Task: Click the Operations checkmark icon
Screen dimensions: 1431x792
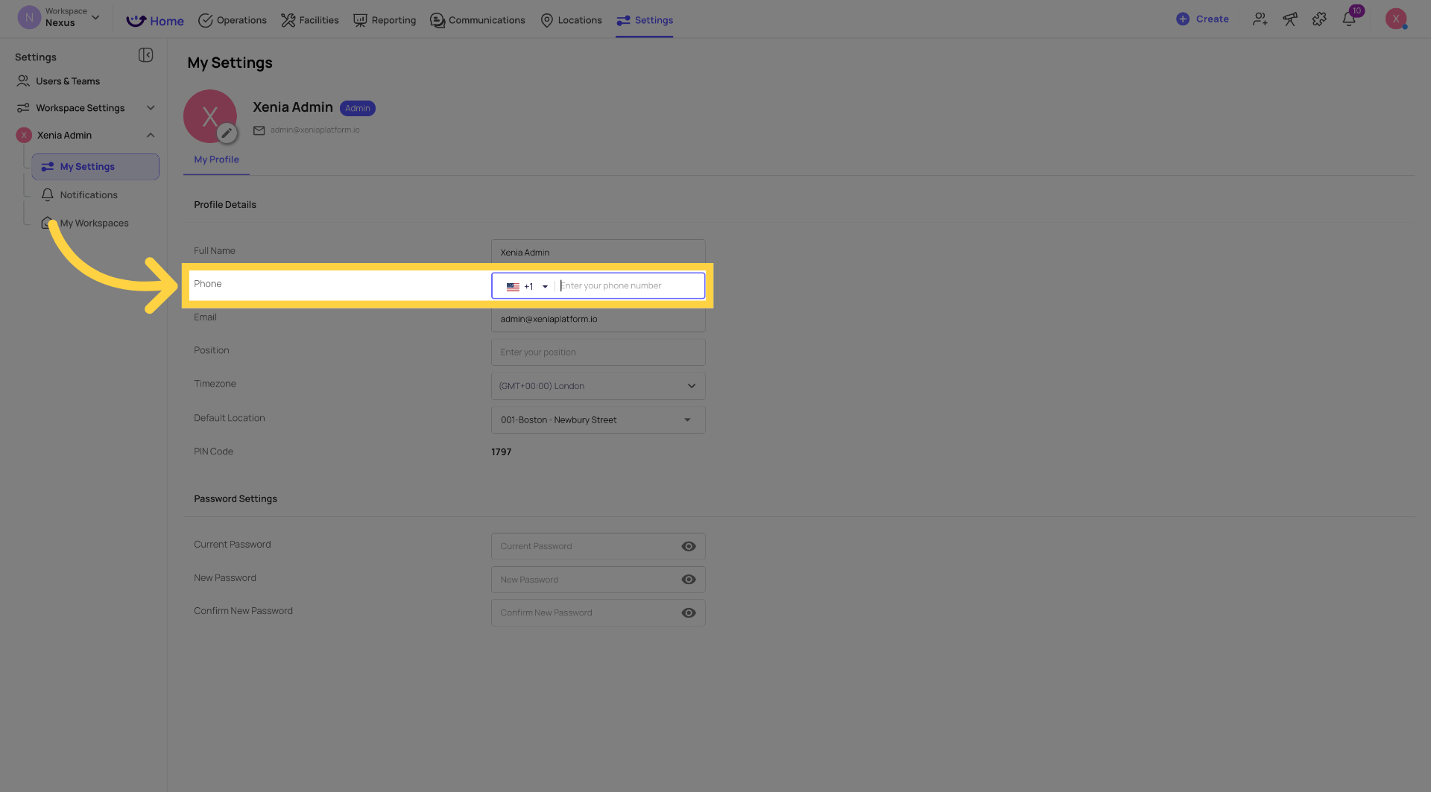Action: click(x=206, y=20)
